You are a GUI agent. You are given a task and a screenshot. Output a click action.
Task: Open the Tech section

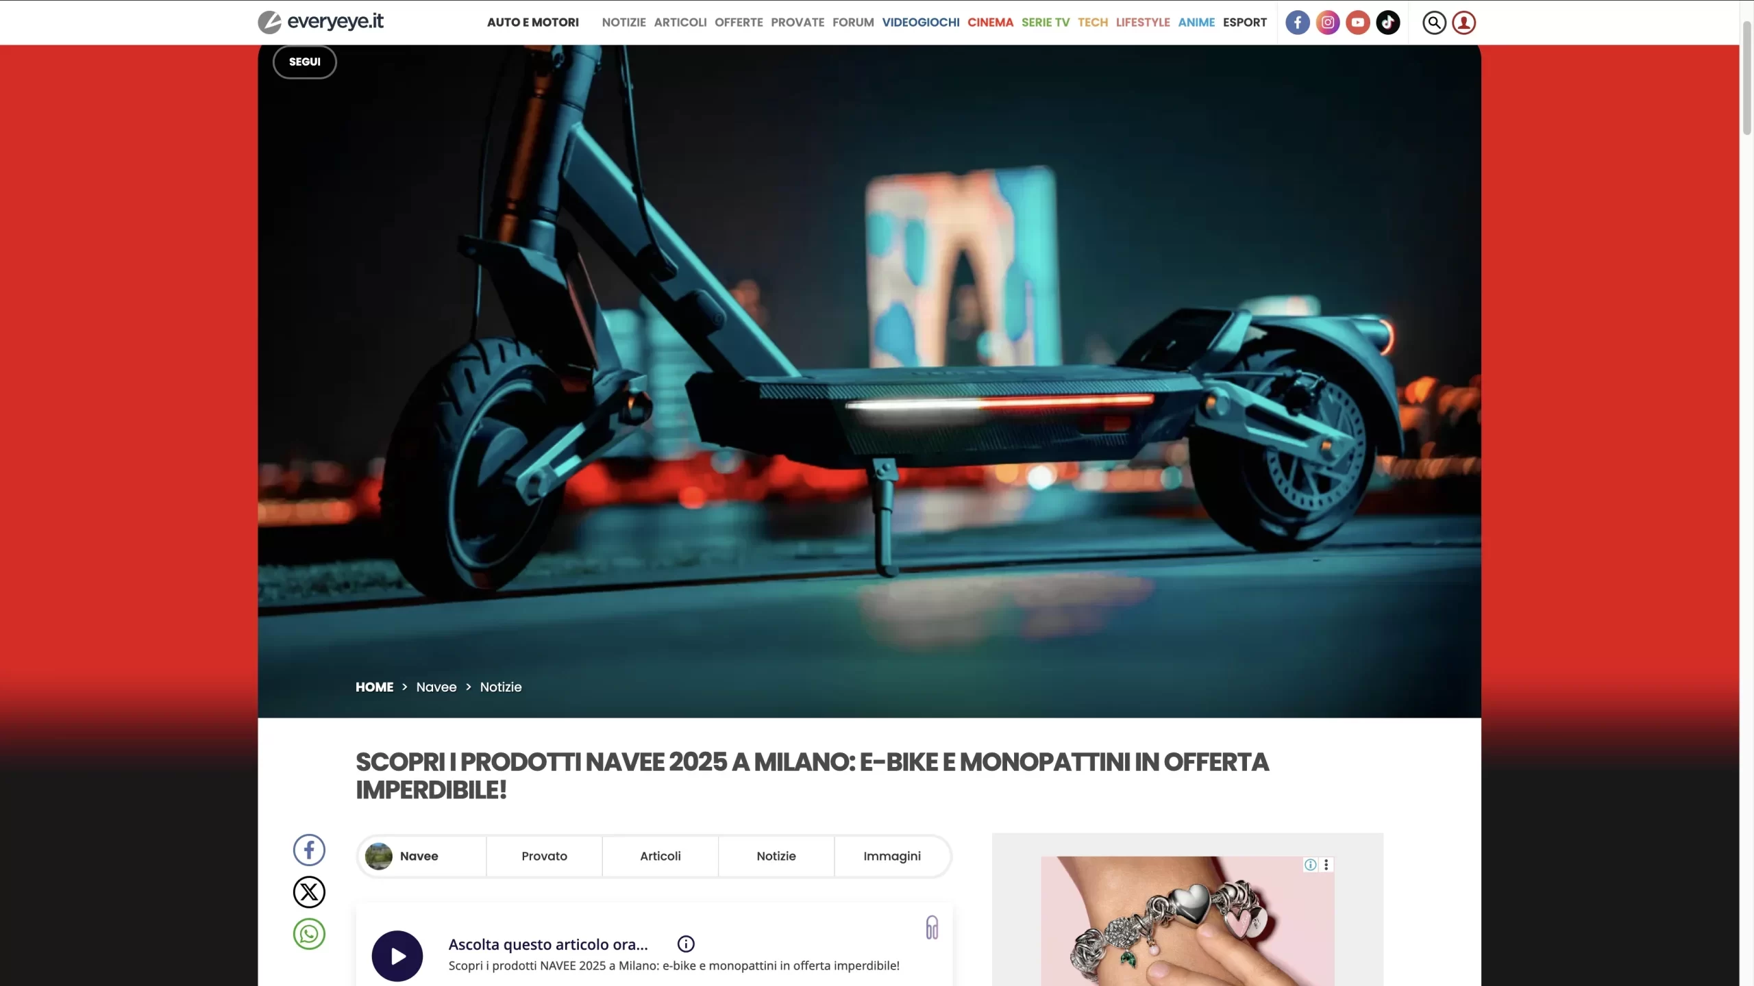[x=1092, y=23]
